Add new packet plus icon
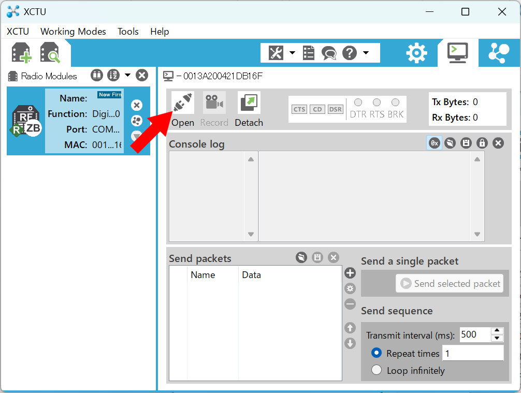The height and width of the screenshot is (393, 521). coord(350,273)
